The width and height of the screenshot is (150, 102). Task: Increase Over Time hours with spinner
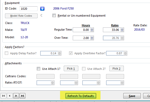point(92,37)
